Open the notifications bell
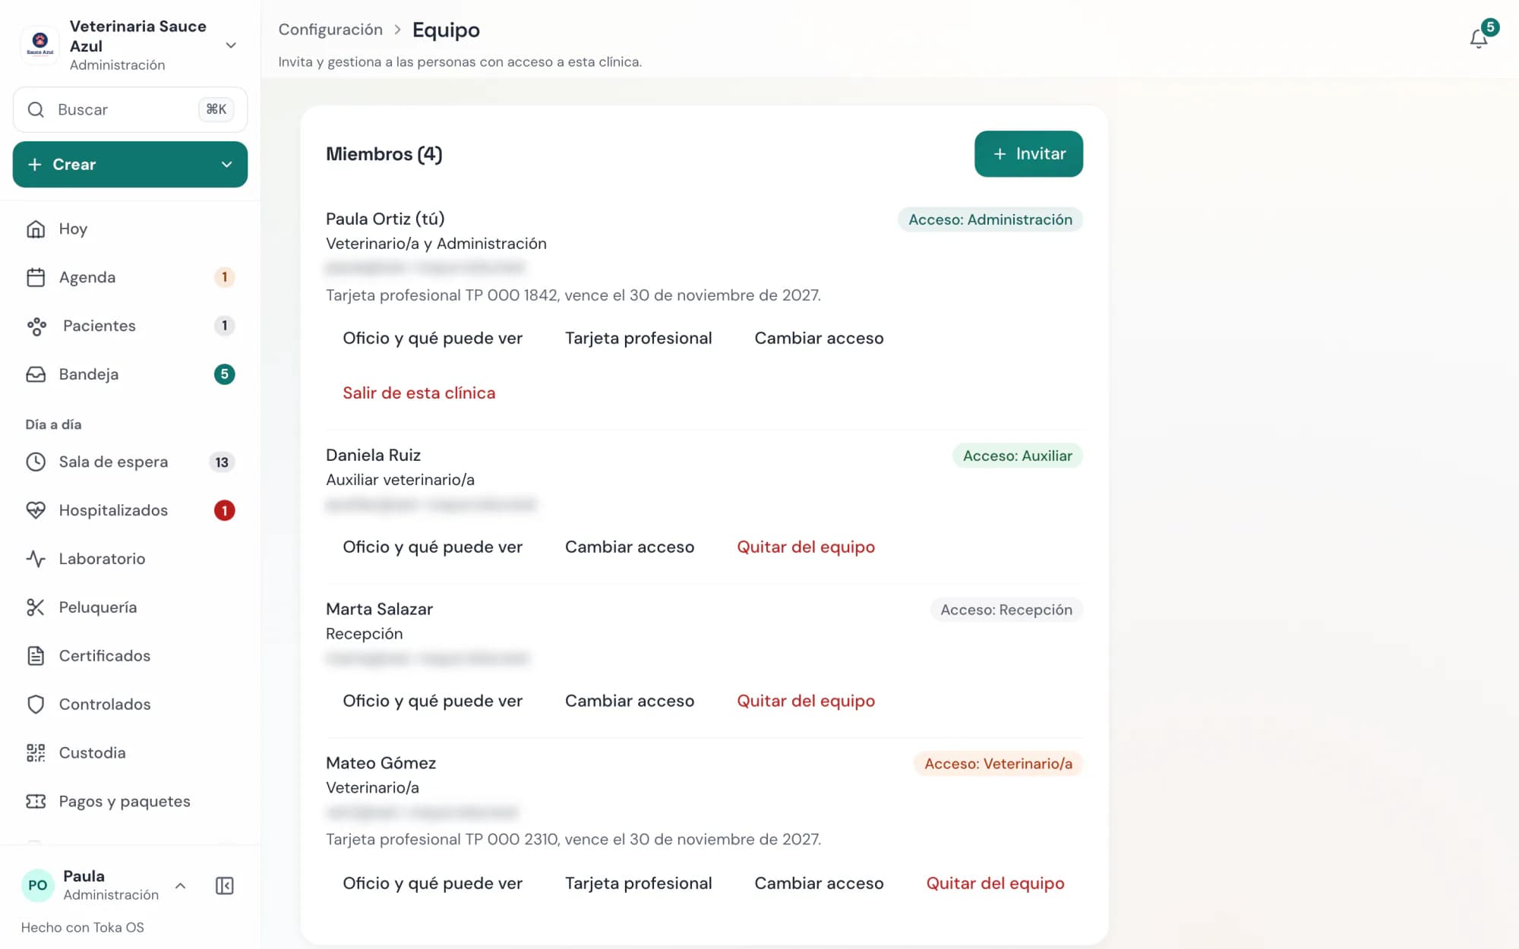The image size is (1519, 949). click(x=1478, y=38)
